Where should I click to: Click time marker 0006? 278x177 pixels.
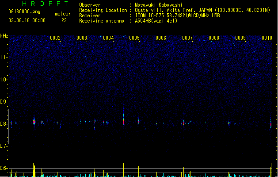161,38
